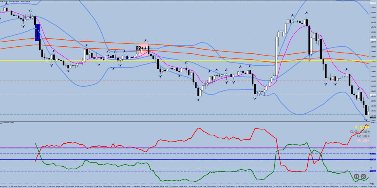Click the date time axis at the bottom
377x188 pixels.
point(184,186)
